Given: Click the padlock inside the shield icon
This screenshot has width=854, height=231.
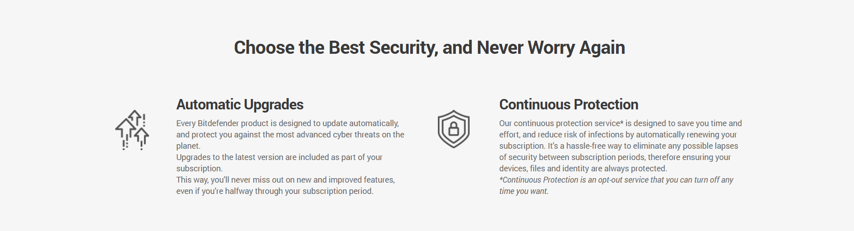Looking at the screenshot, I should (x=453, y=129).
